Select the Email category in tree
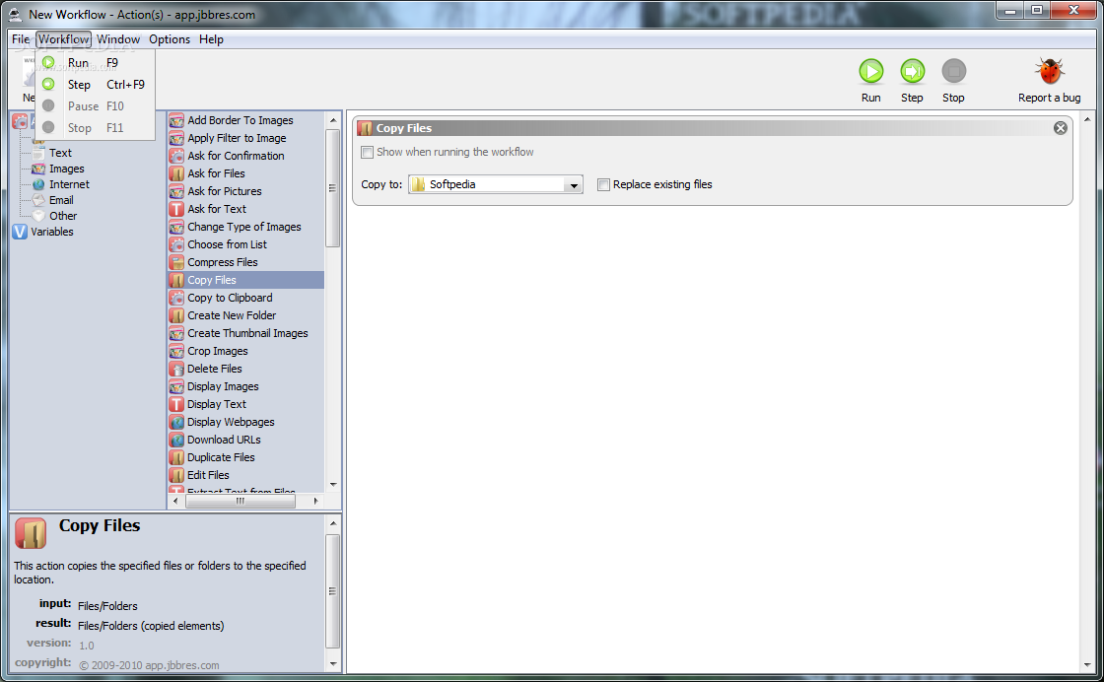Viewport: 1104px width, 682px height. point(61,200)
